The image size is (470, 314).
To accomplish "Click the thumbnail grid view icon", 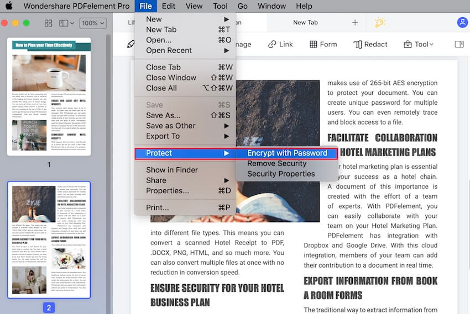I will tap(48, 23).
